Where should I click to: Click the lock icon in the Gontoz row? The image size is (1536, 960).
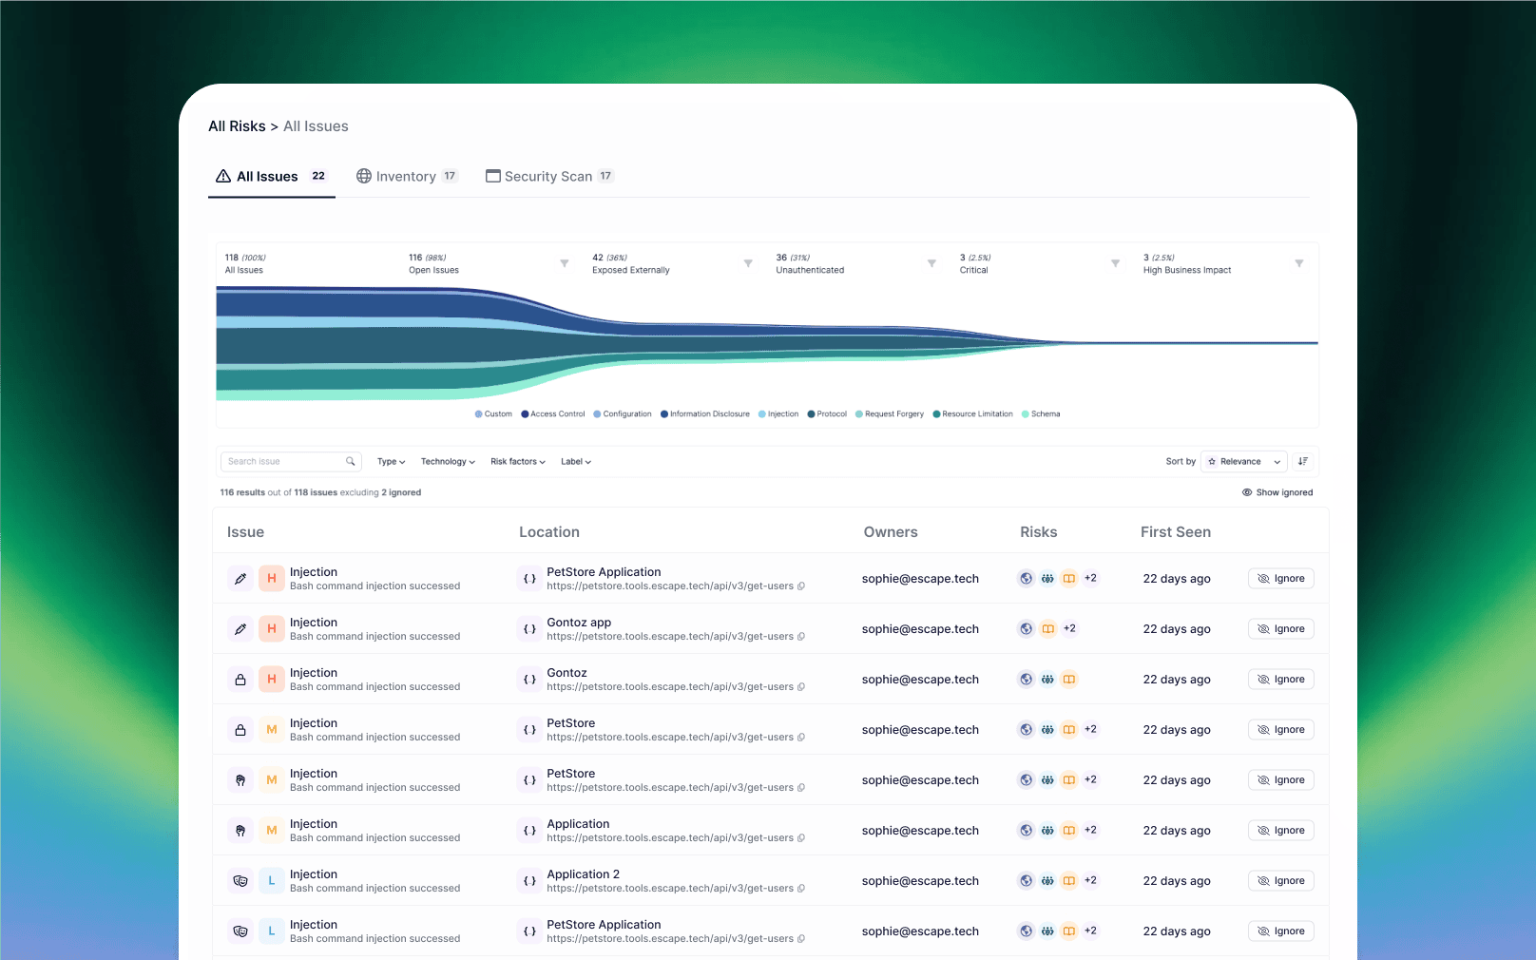240,680
